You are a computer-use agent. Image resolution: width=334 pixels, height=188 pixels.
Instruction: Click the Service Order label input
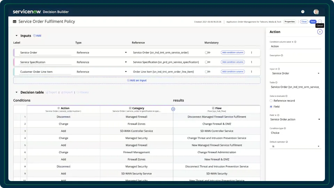pos(45,53)
